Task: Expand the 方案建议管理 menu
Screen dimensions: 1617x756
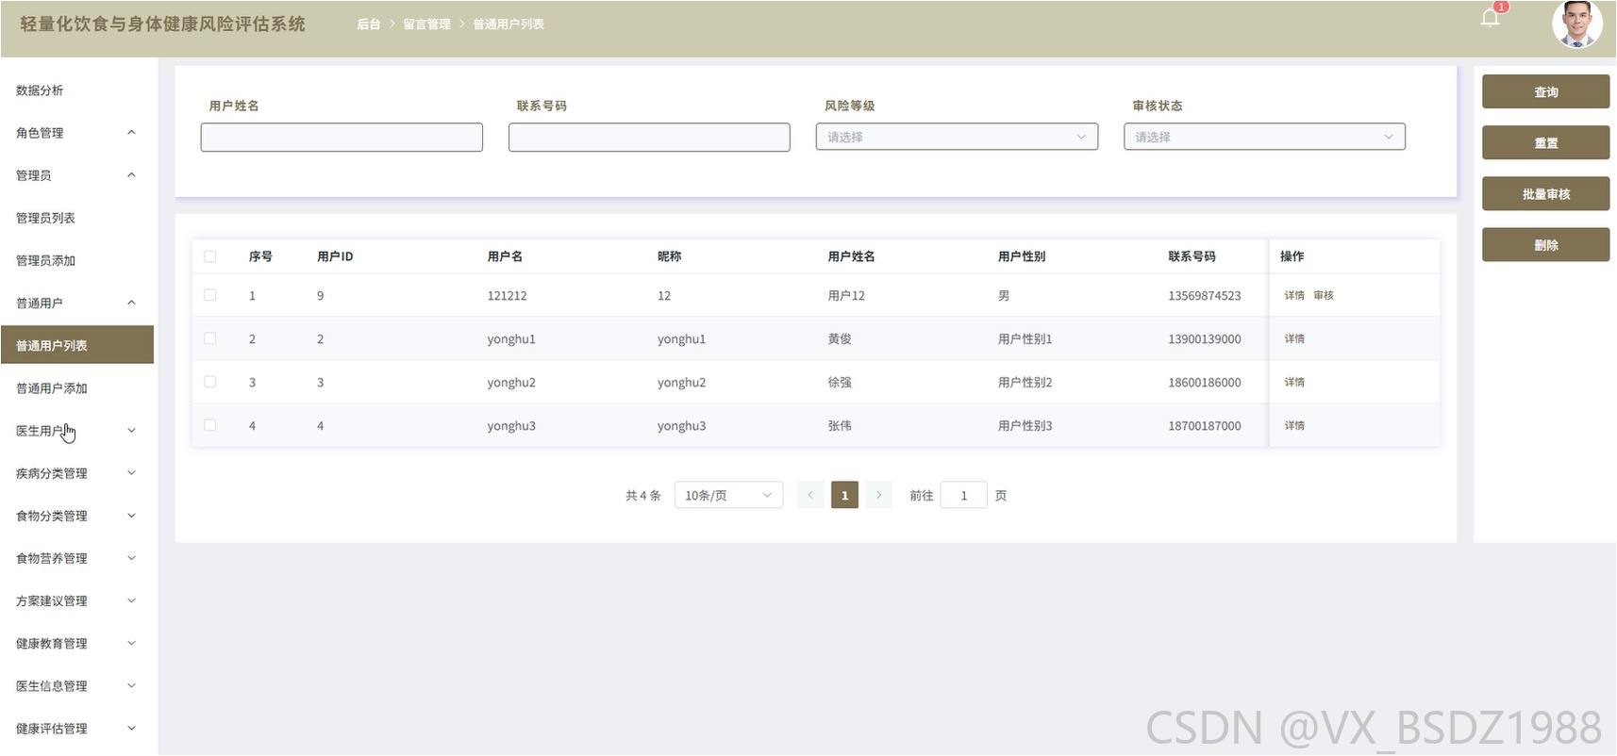Action: (x=76, y=600)
